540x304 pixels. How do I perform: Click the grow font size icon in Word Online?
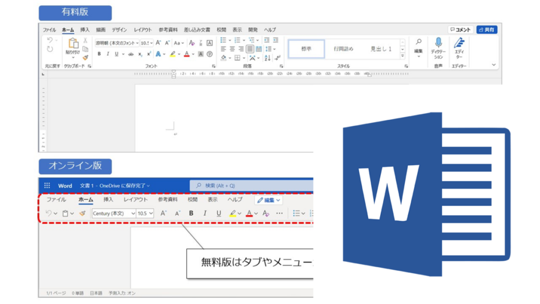point(163,213)
